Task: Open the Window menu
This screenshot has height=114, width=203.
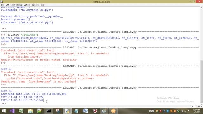Action: pyautogui.click(x=36, y=5)
